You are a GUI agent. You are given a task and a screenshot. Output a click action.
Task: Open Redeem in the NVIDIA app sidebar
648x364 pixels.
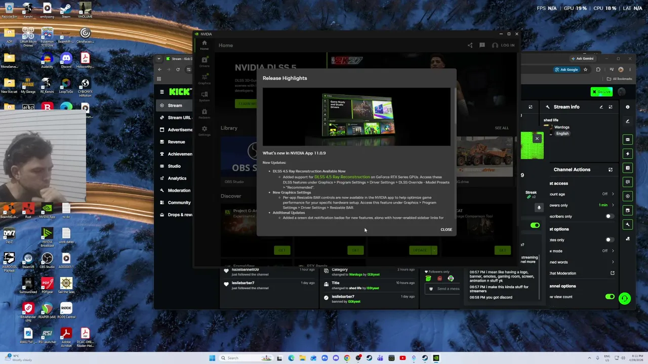pos(204,114)
